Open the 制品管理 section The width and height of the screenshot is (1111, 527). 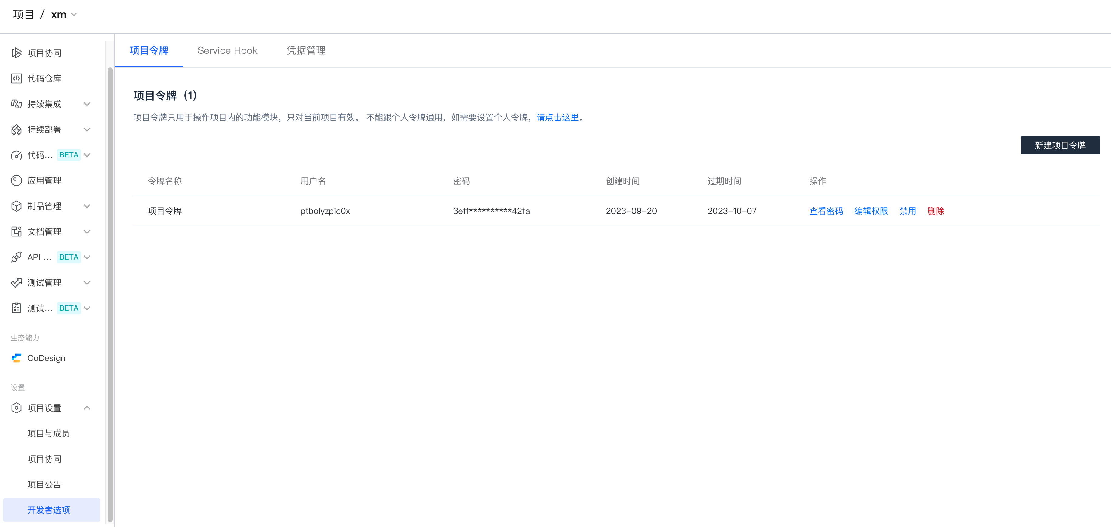click(x=44, y=206)
